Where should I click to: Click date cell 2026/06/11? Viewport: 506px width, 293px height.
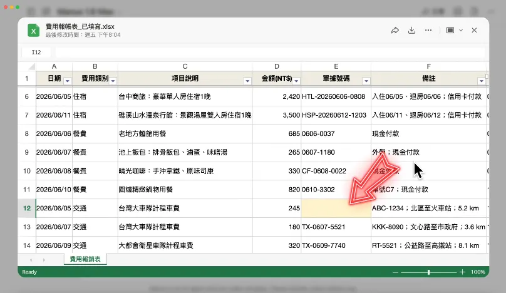coord(54,115)
